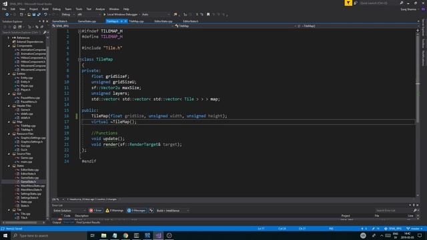This screenshot has width=427, height=240.
Task: Select External Dependencies node
Action: pos(29,42)
